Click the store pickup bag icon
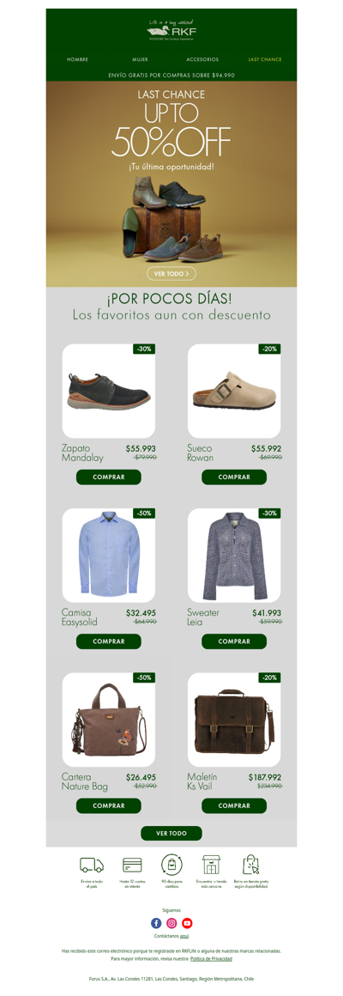 tap(251, 864)
